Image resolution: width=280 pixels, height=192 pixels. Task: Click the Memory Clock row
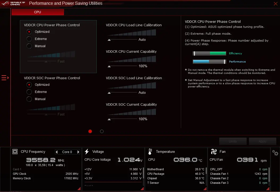coord(46,178)
